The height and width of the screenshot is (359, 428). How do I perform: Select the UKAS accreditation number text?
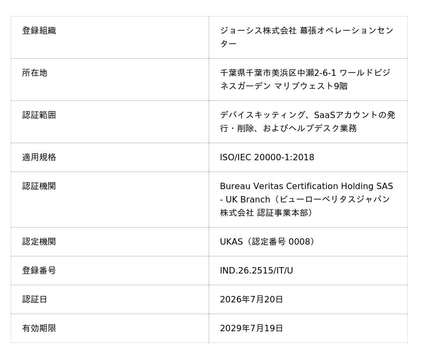(x=268, y=241)
